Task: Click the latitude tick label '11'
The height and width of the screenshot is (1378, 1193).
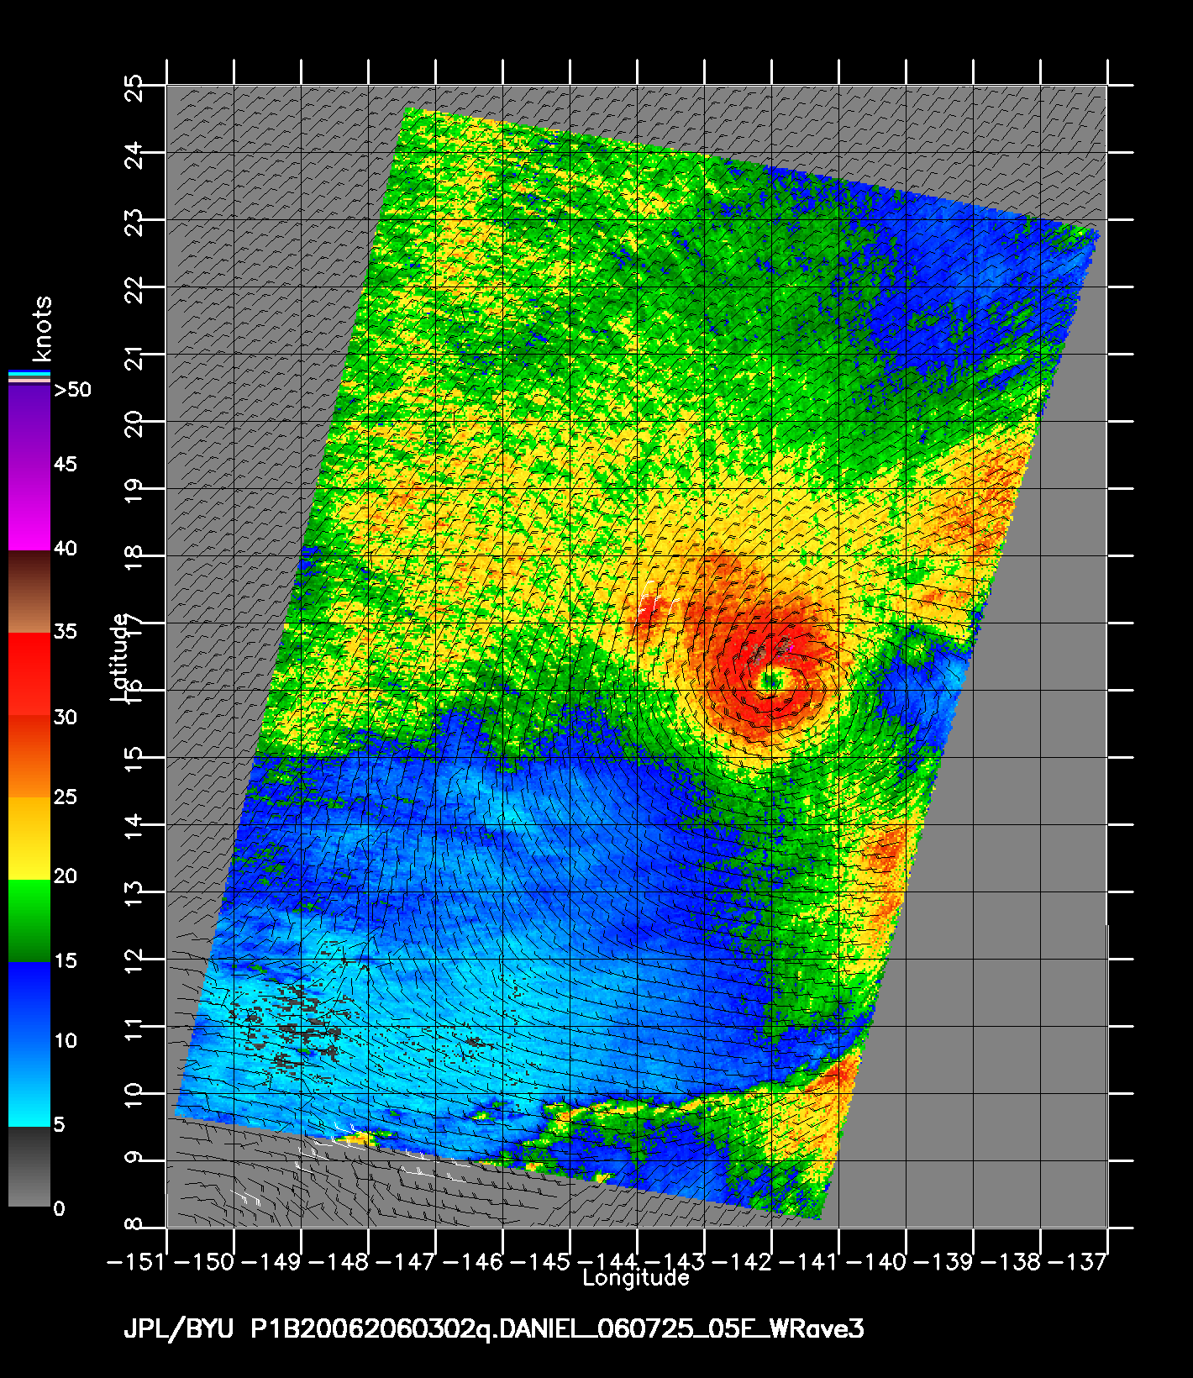Action: (133, 1032)
